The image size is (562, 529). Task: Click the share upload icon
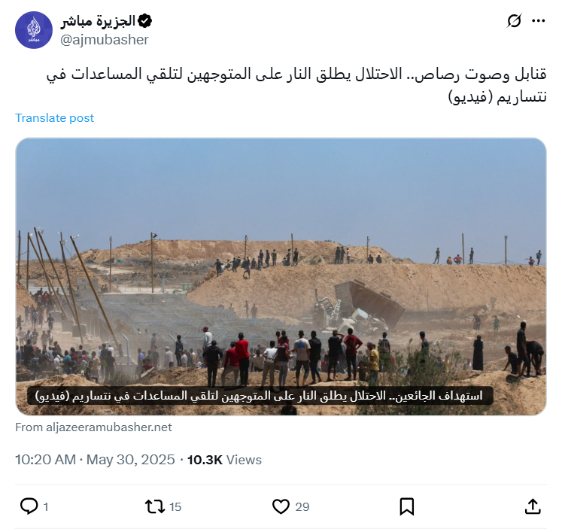533,506
